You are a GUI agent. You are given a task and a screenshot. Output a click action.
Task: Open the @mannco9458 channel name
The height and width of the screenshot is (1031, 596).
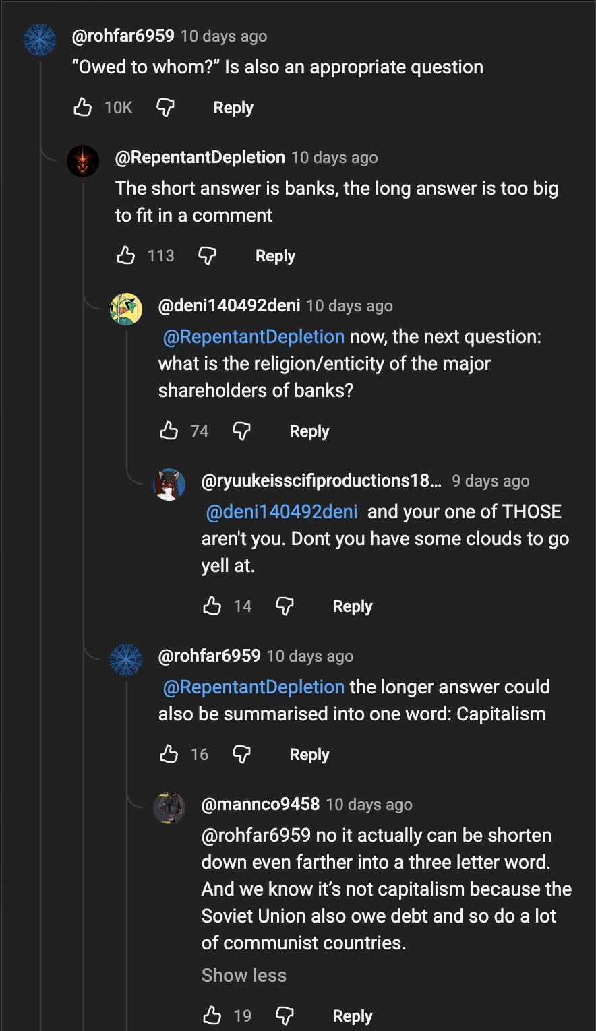coord(260,804)
